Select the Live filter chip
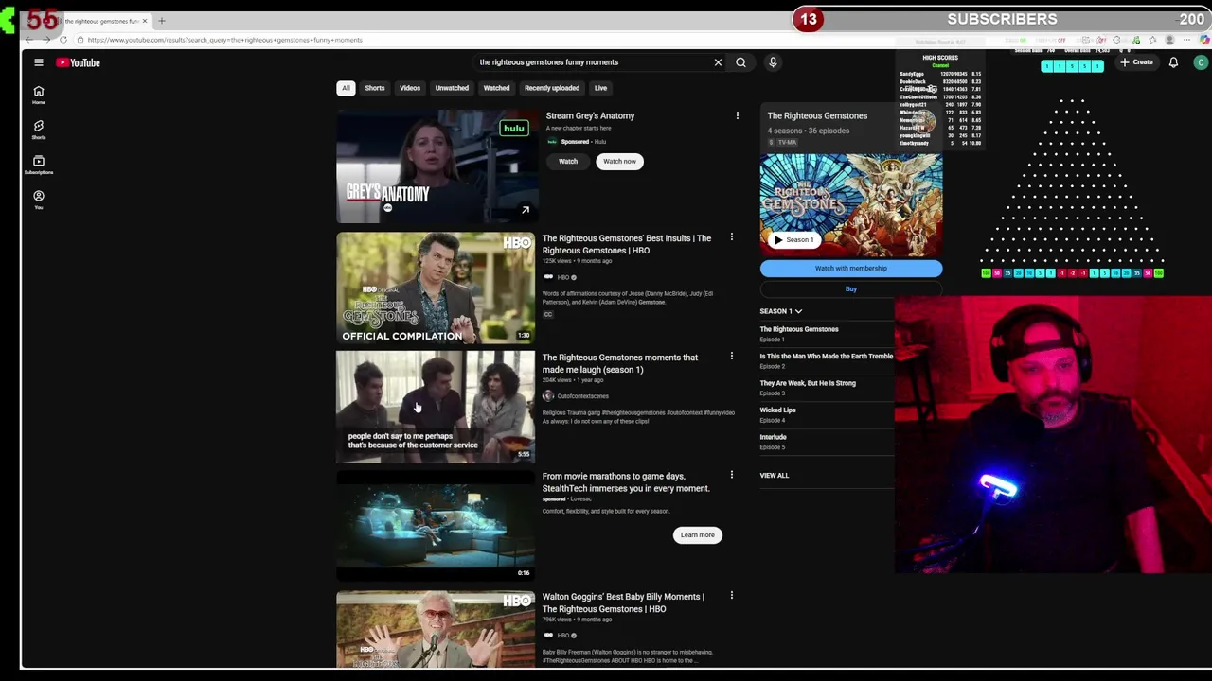 (600, 88)
